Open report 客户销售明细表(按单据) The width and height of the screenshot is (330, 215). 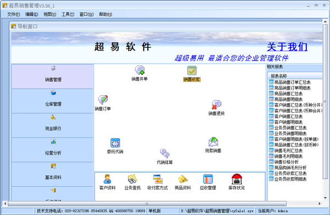[294, 139]
